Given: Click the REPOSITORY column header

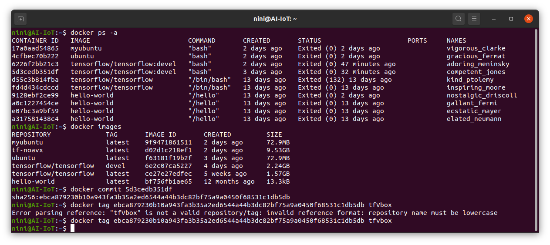Looking at the screenshot, I should [x=31, y=134].
